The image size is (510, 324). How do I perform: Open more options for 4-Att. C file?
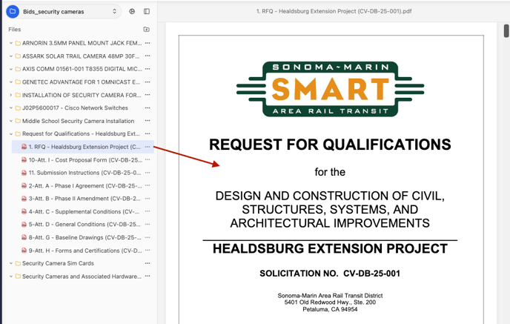pyautogui.click(x=148, y=211)
